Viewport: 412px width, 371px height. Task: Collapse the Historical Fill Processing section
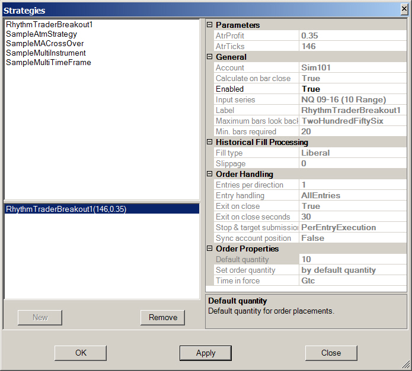pos(209,142)
